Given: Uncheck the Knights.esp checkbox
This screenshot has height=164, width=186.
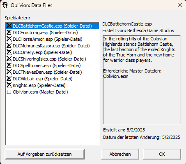Looking at the screenshot, I should 9,85.
